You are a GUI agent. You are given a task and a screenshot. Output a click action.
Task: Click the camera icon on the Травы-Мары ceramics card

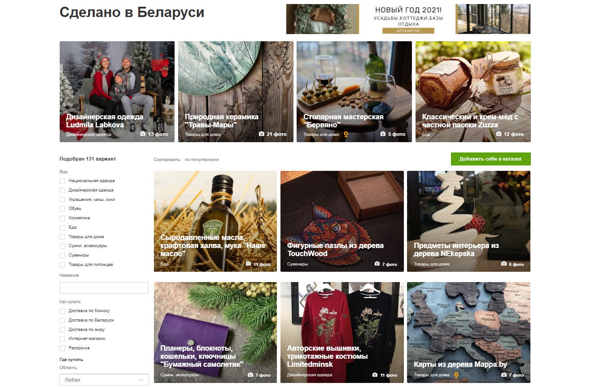(262, 134)
